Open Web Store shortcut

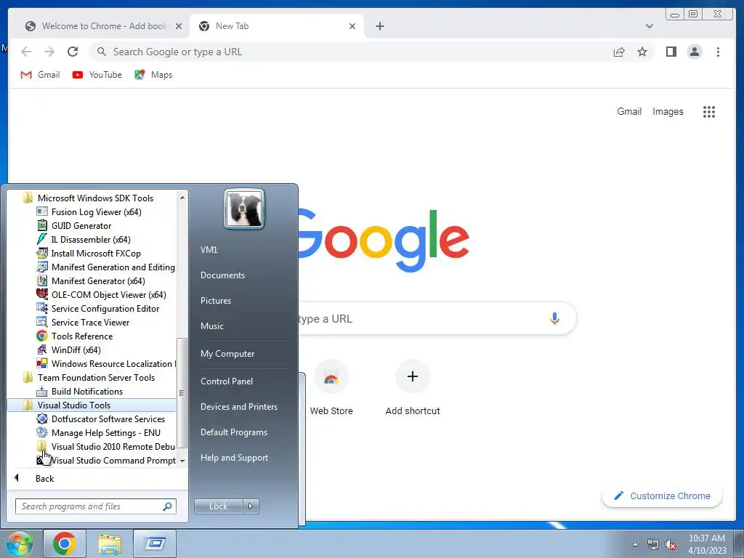tap(331, 388)
